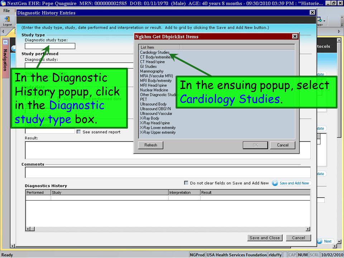Select MRI Body/extremity list item
The height and width of the screenshot is (258, 344).
(156, 81)
